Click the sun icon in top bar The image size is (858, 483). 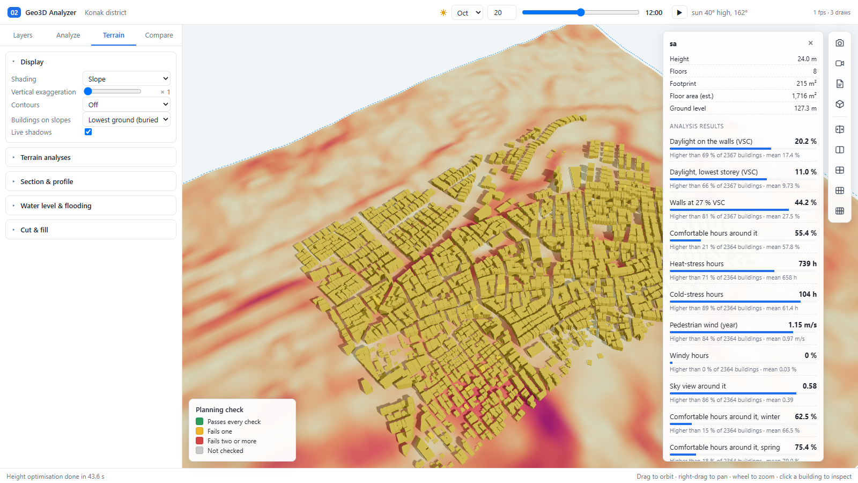[443, 12]
